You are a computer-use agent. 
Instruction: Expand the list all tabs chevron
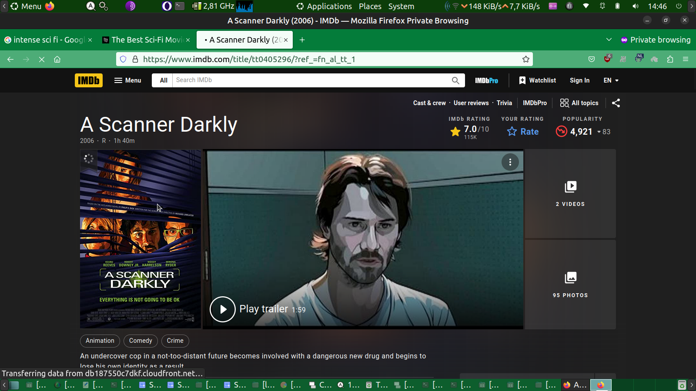(609, 40)
